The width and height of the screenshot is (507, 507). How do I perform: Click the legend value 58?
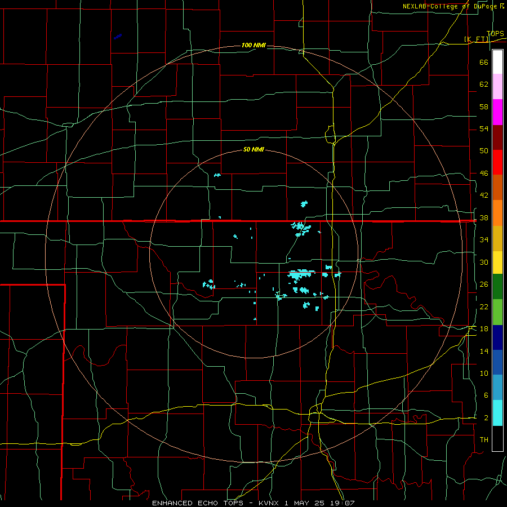[x=484, y=106]
